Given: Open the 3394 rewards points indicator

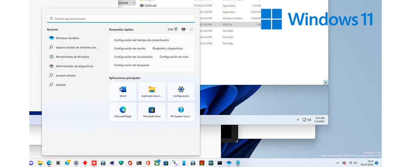Looking at the screenshot, I should pos(172,29).
